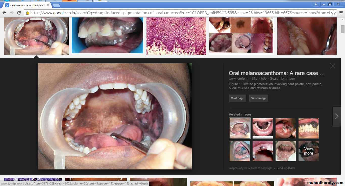Click the browser Forward arrow
The height and width of the screenshot is (186, 345).
[x=12, y=13]
